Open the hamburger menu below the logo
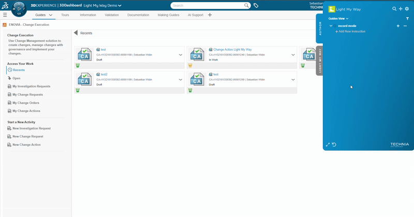 pos(5,15)
